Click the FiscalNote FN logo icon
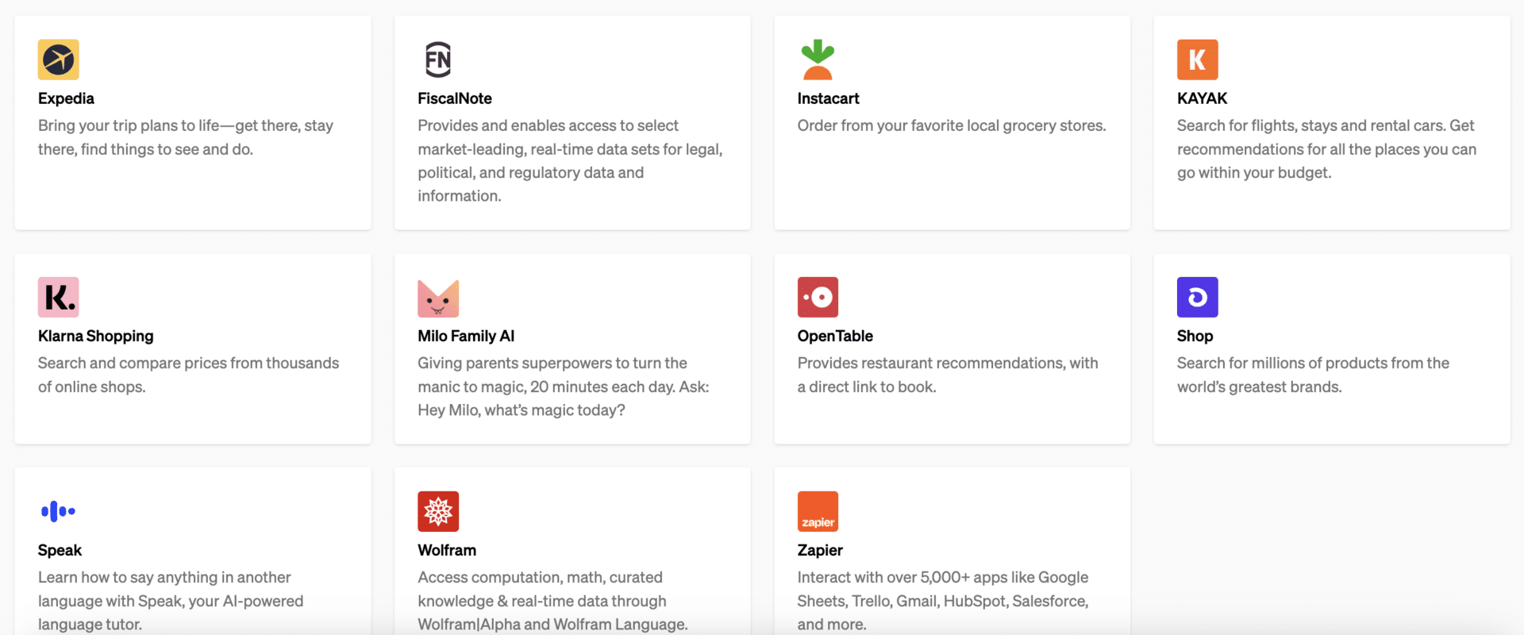 tap(438, 60)
